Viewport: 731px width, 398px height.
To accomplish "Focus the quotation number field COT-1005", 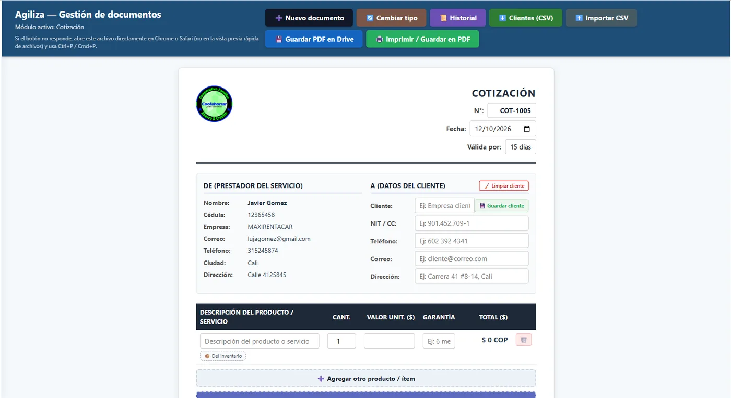I will pos(512,110).
